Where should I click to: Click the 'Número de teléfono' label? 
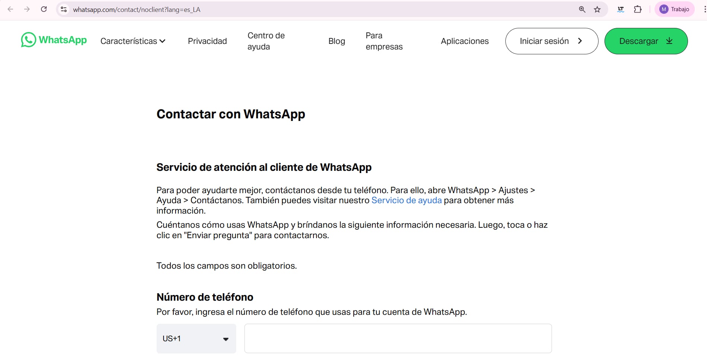click(x=205, y=297)
